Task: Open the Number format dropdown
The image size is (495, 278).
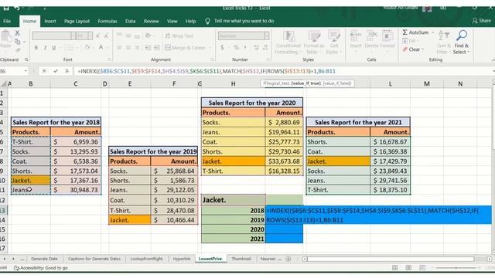Action: pos(266,36)
